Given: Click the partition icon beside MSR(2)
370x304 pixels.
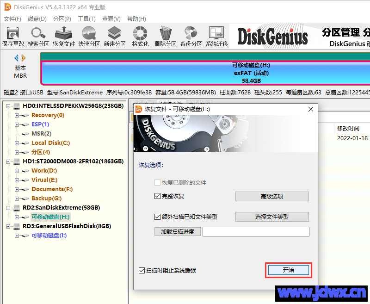Looking at the screenshot, I should click(25, 134).
